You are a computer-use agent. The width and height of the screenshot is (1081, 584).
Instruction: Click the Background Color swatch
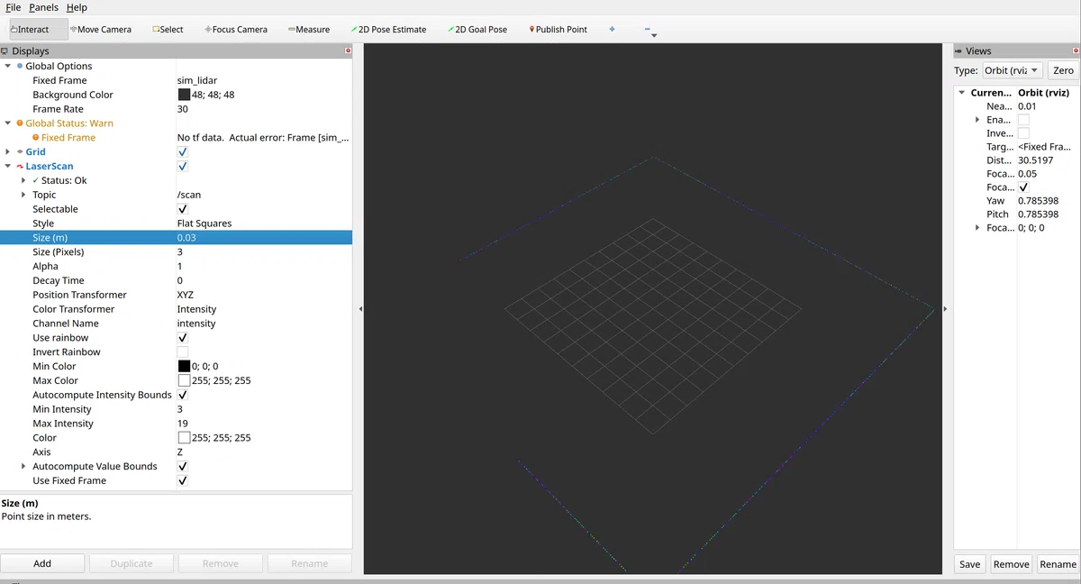(x=184, y=95)
